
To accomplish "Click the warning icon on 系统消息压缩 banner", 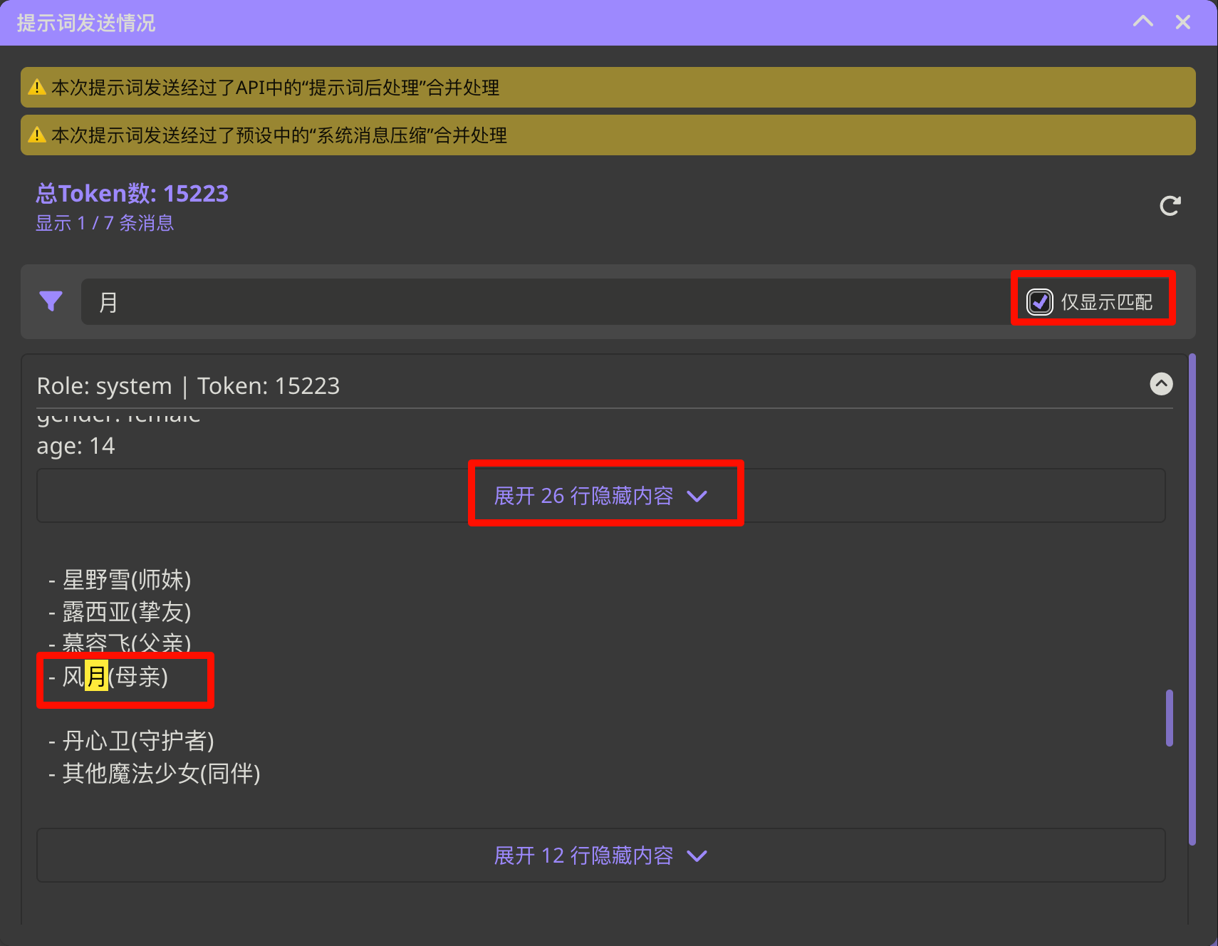I will point(36,135).
